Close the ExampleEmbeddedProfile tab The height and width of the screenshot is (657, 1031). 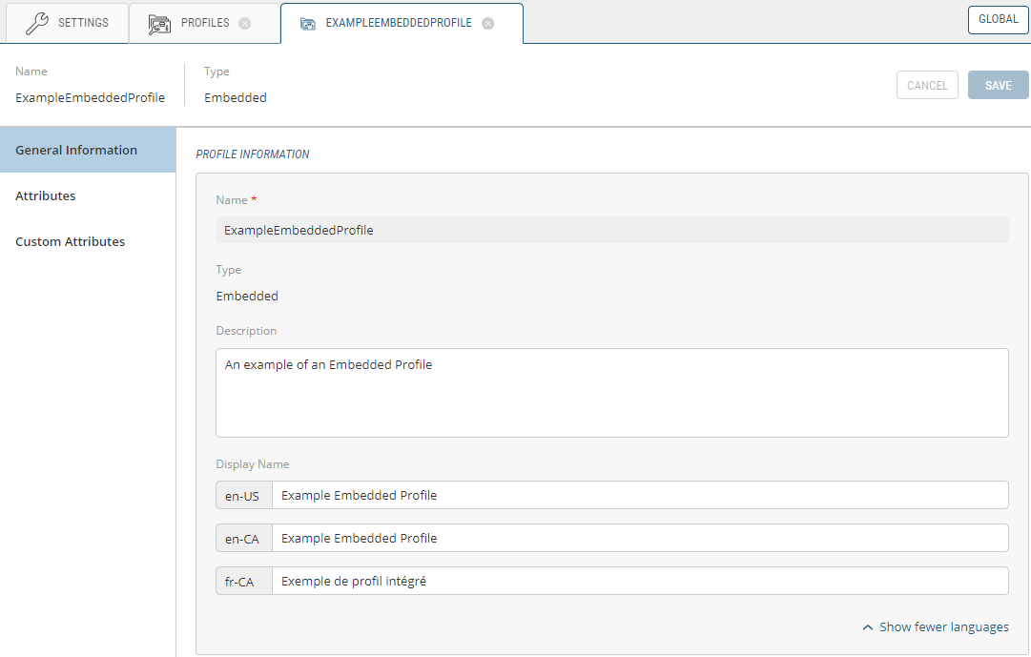click(488, 24)
